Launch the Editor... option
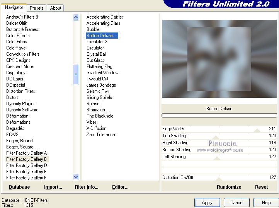 120,187
